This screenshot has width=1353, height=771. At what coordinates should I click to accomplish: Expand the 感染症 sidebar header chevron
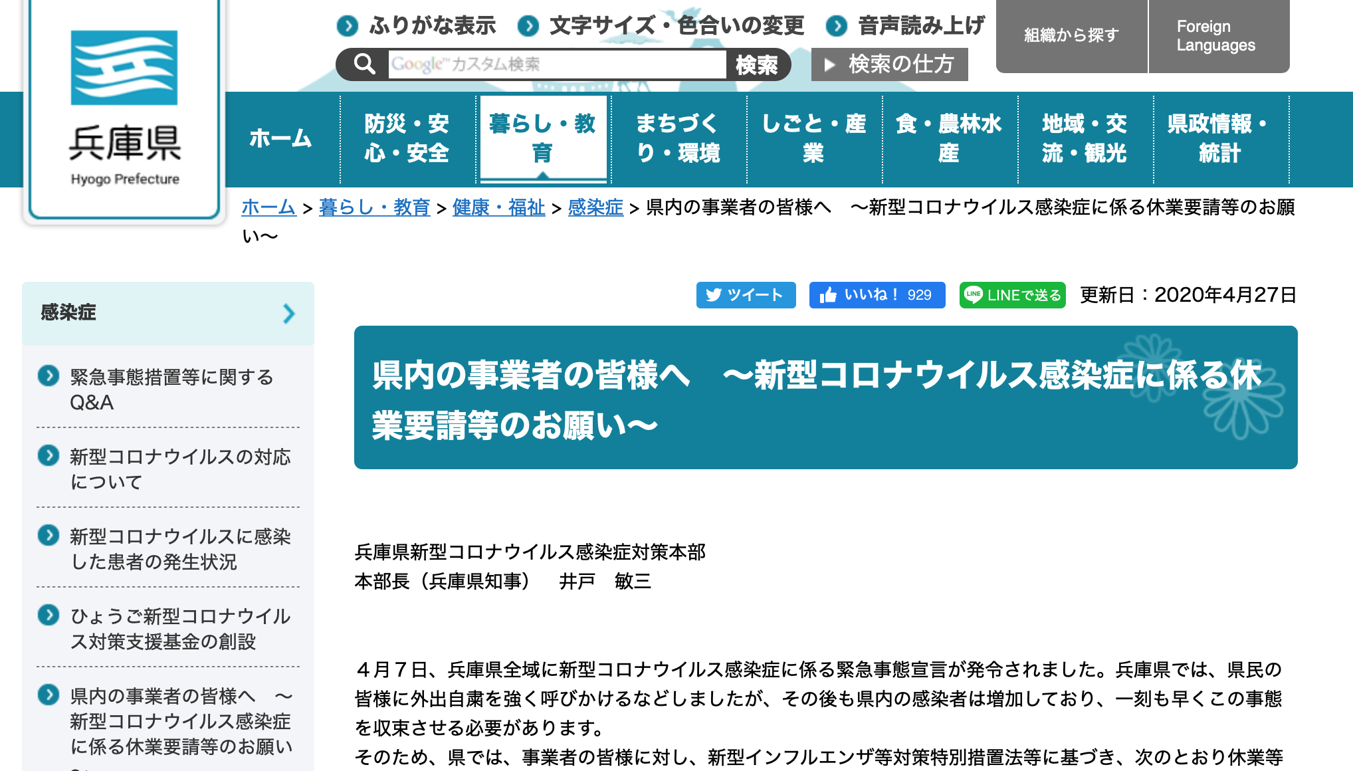(288, 313)
